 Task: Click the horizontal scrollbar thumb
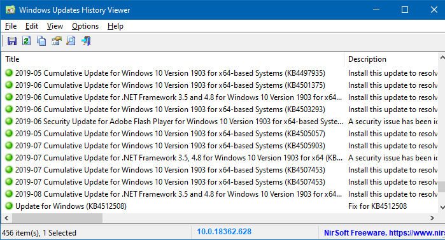click(57, 218)
